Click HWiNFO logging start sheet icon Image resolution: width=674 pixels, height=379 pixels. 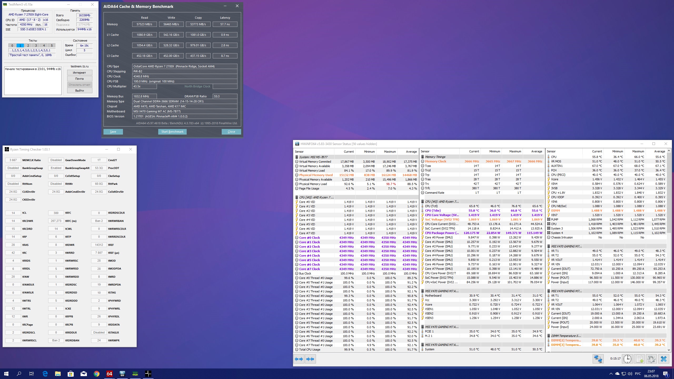(639, 359)
